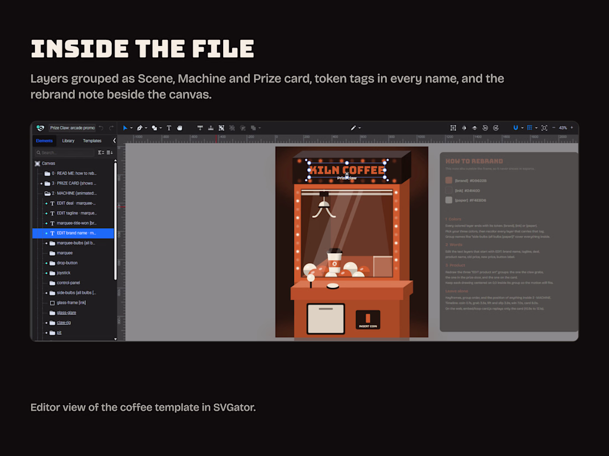This screenshot has width=609, height=456.
Task: Click the zoom in plus button
Action: 572,128
